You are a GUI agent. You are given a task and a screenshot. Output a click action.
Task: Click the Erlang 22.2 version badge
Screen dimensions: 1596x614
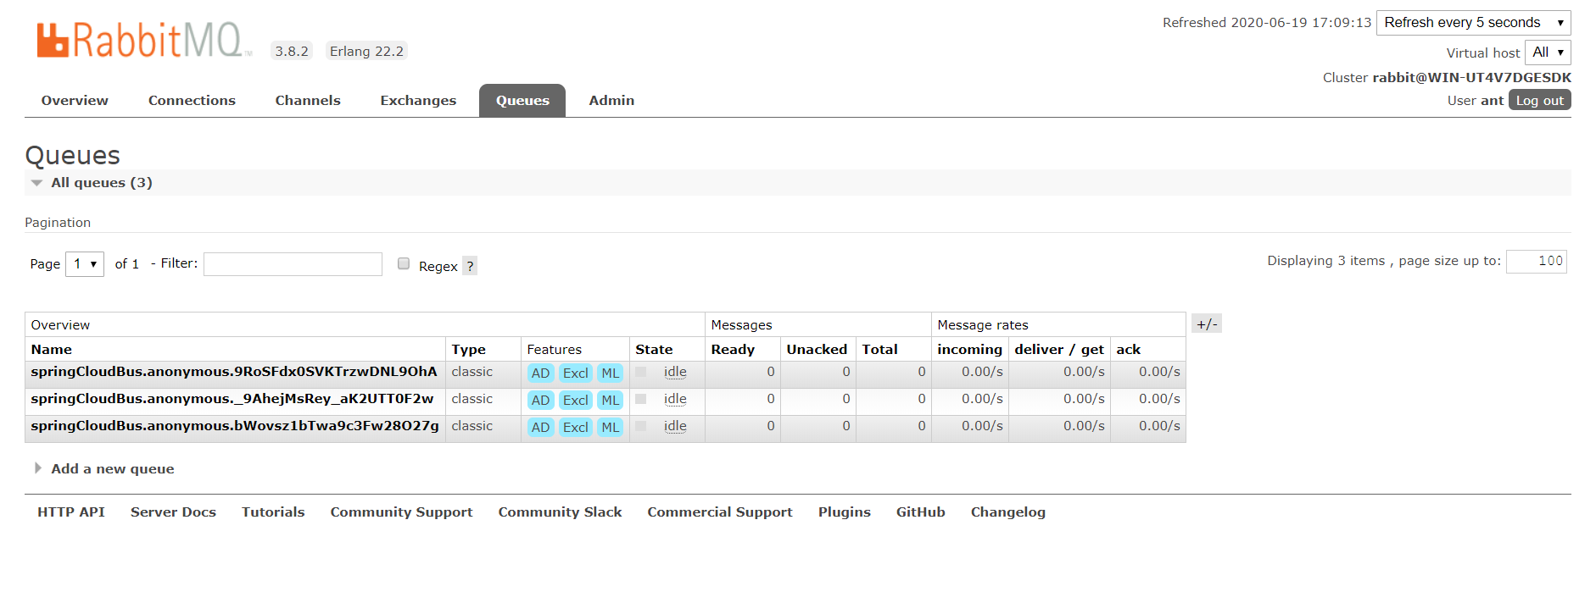tap(366, 51)
